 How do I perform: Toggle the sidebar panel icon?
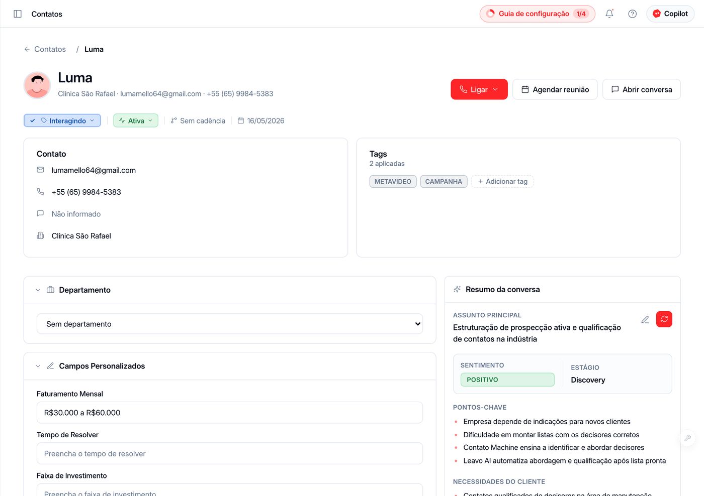(18, 14)
